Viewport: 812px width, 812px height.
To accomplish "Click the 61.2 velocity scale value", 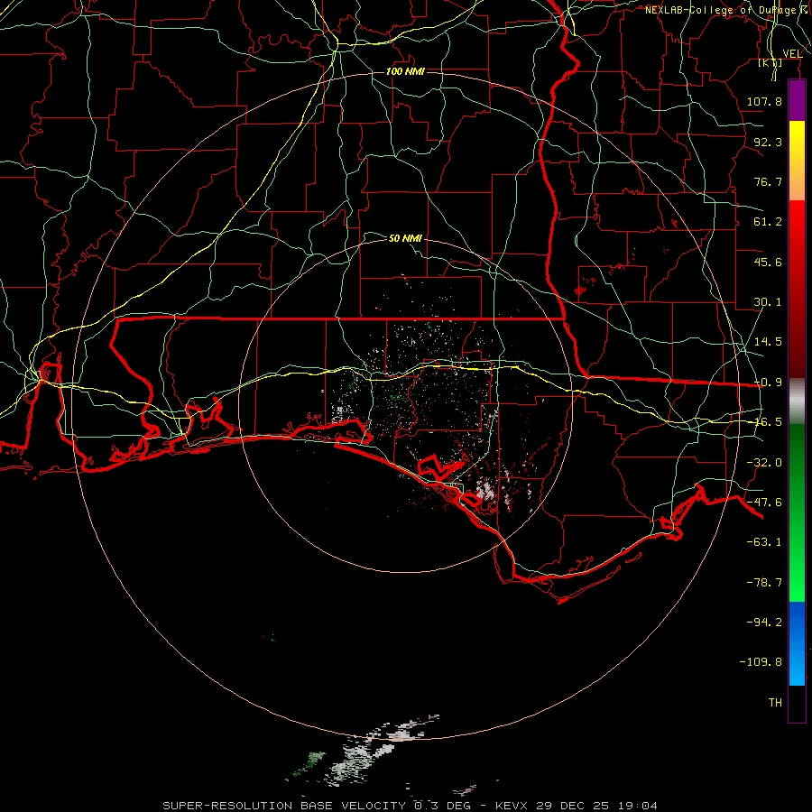I will click(768, 222).
